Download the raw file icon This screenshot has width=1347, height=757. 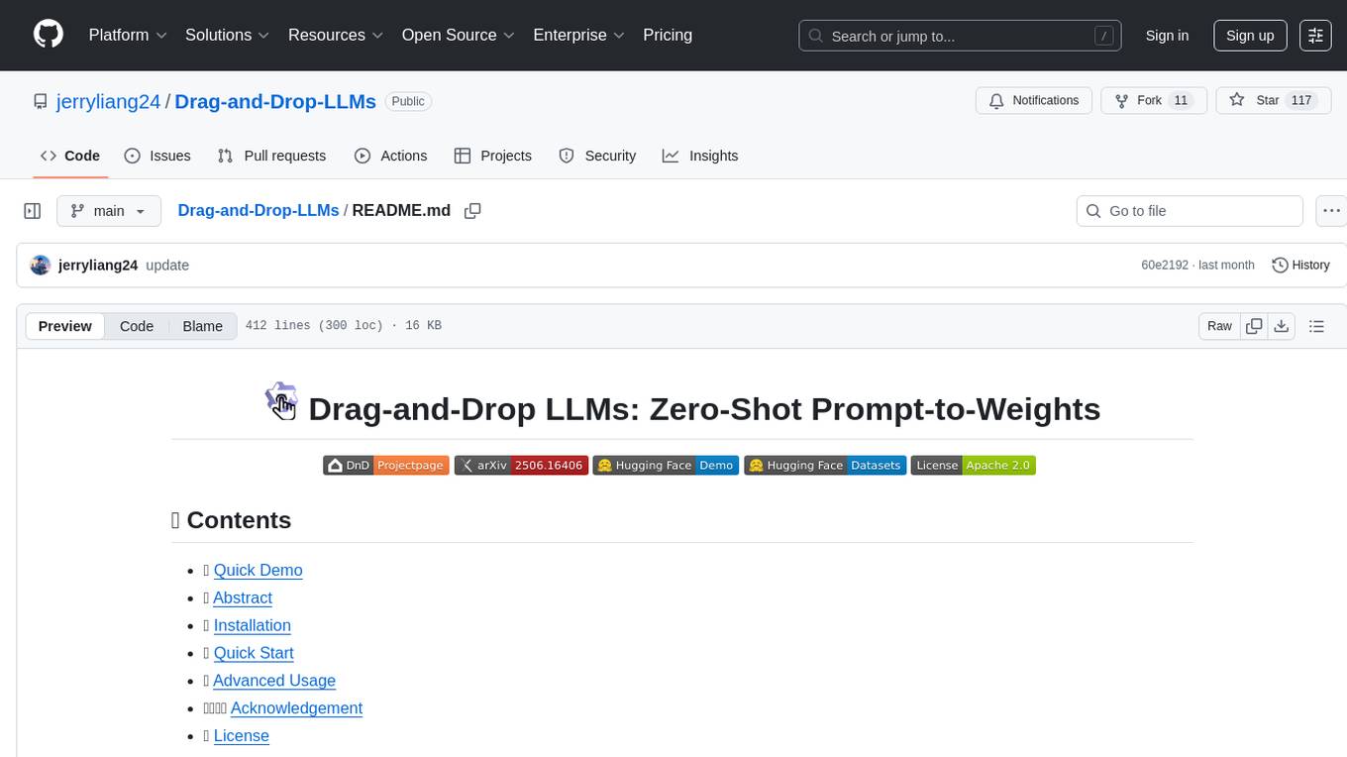coord(1282,326)
